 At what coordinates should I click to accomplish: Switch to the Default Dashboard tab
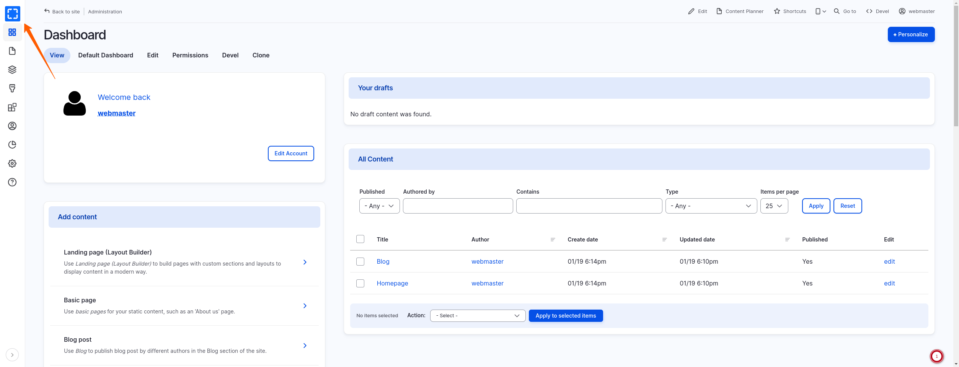(106, 55)
